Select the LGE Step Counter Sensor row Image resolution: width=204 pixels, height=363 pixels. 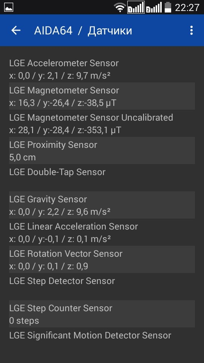click(x=102, y=314)
